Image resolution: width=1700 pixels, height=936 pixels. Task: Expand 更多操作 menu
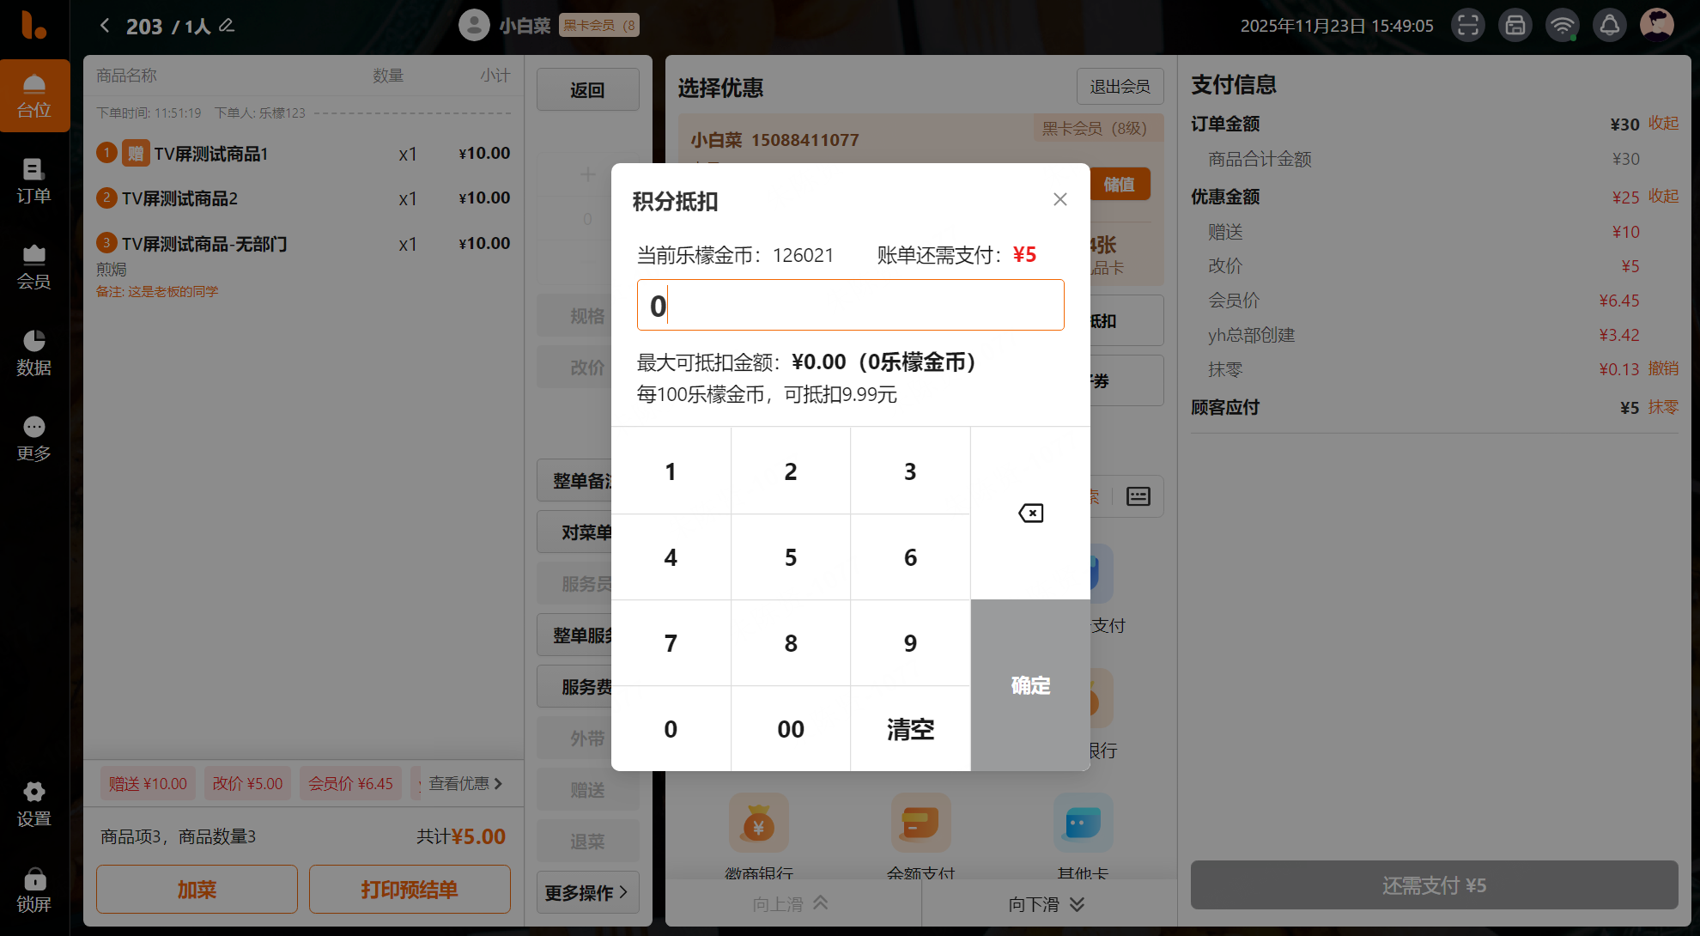point(587,893)
